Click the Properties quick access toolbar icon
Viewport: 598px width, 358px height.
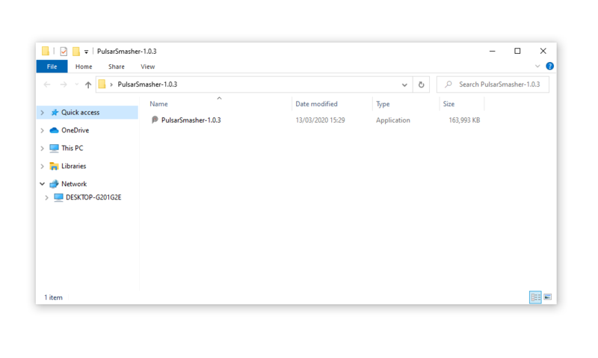(64, 51)
